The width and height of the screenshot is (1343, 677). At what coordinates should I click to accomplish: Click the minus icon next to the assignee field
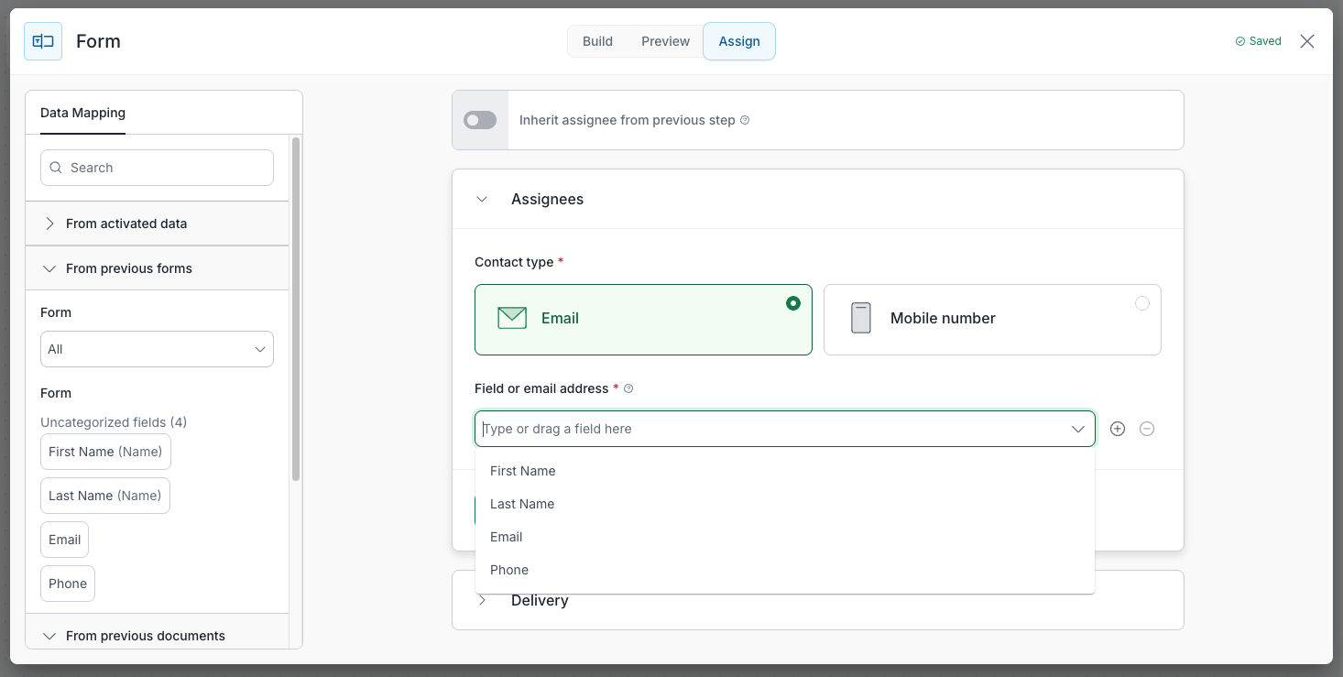point(1147,428)
